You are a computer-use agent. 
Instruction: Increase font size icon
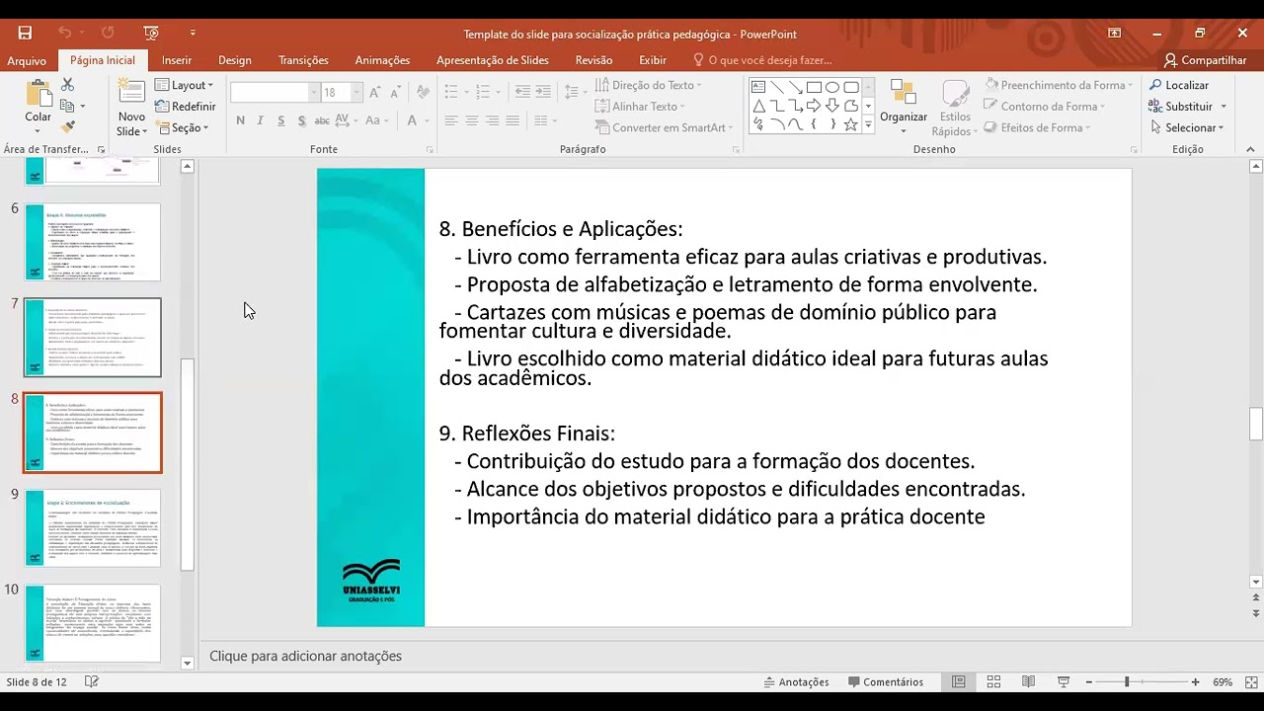coord(375,92)
